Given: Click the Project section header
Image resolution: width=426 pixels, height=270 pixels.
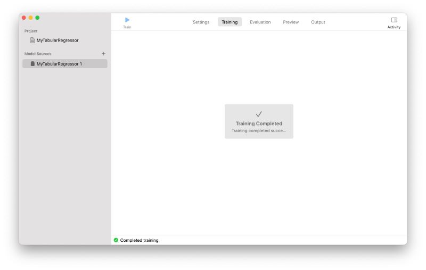Looking at the screenshot, I should point(31,31).
